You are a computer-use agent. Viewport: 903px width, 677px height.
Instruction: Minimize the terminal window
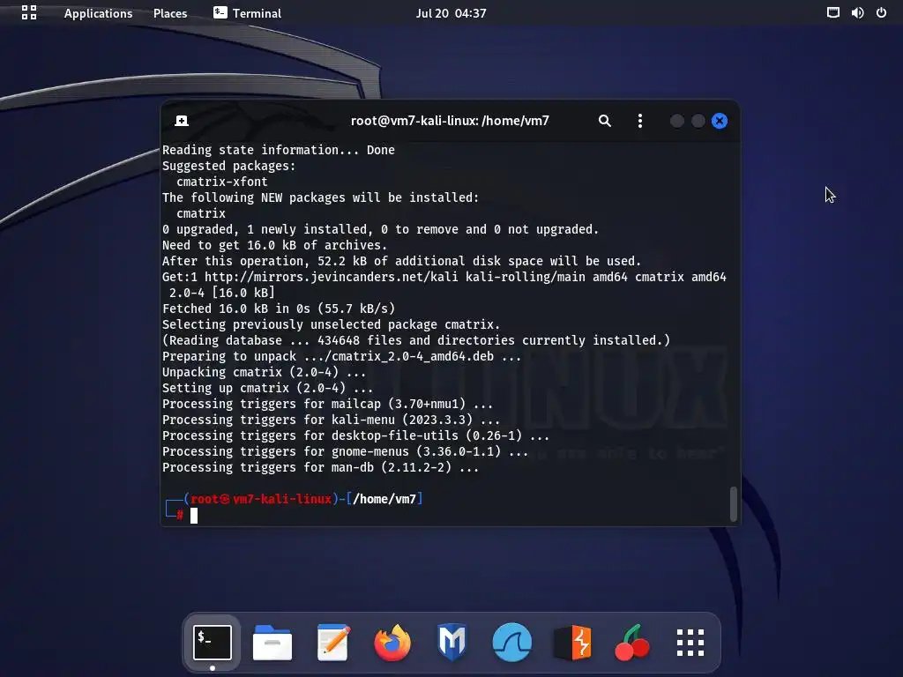click(x=677, y=121)
